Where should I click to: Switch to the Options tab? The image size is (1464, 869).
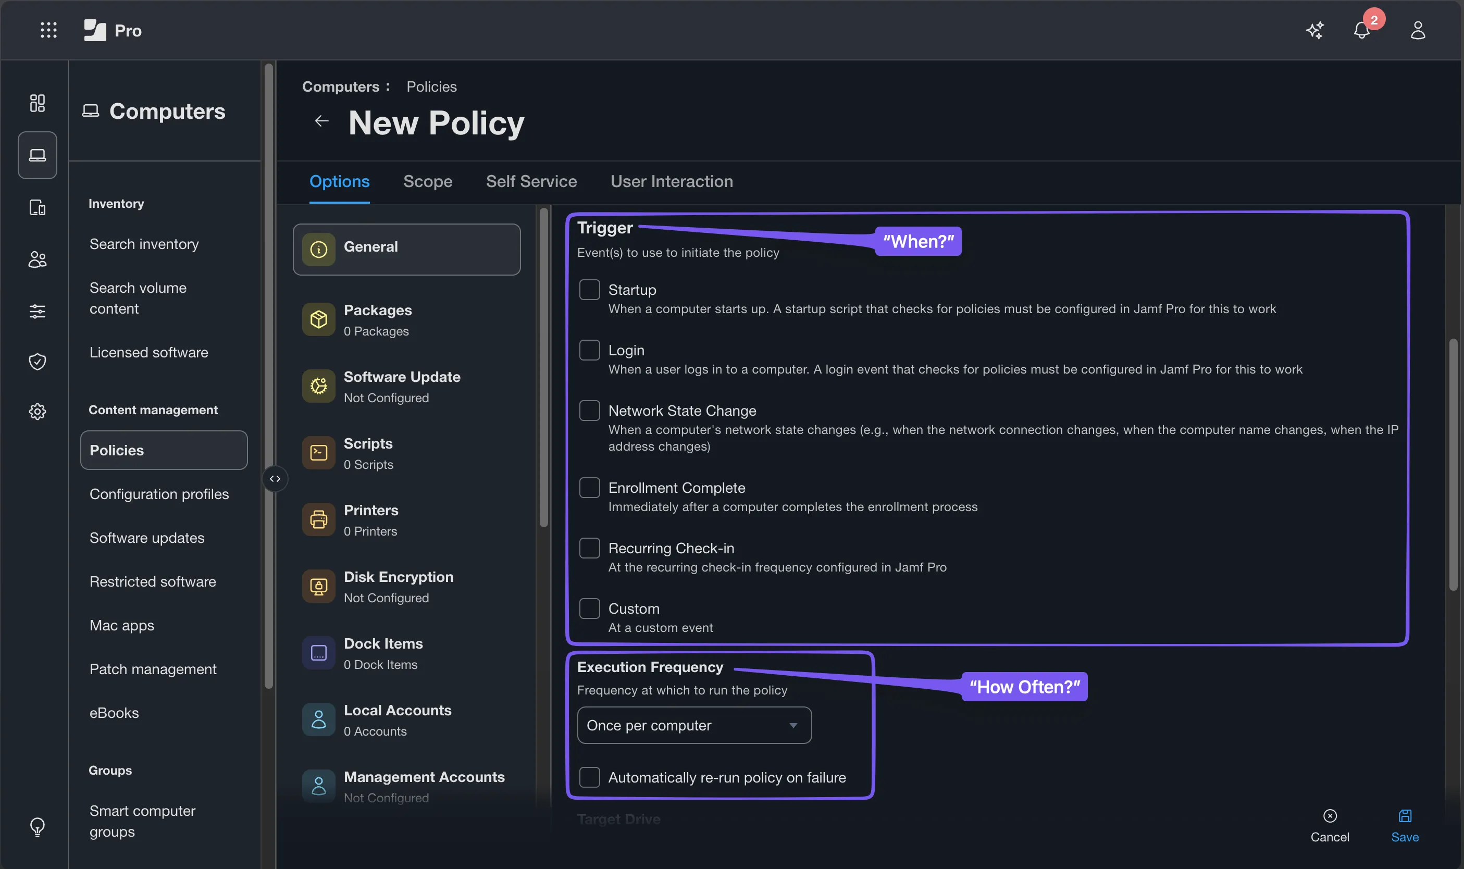tap(340, 181)
